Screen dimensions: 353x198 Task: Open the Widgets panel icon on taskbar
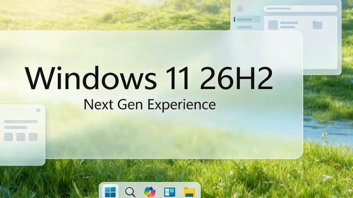pyautogui.click(x=169, y=192)
